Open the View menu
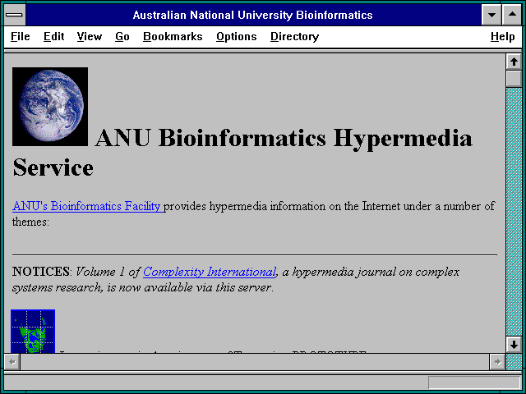This screenshot has height=394, width=526. point(90,36)
